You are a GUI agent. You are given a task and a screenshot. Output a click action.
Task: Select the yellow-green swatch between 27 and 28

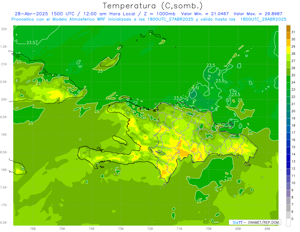288,57
